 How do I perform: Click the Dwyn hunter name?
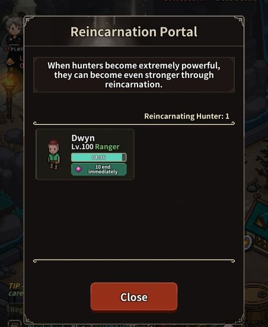click(x=83, y=138)
